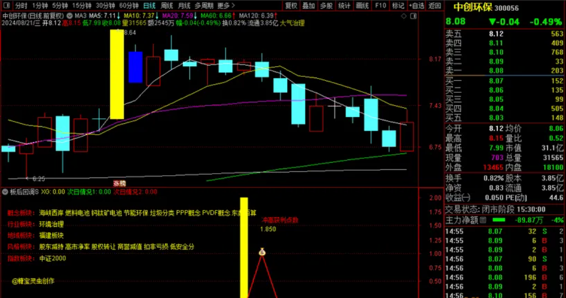Viewport: 566px width, 298px height.
Task: Click the +自选 button to add a favorite
Action: [x=416, y=6]
